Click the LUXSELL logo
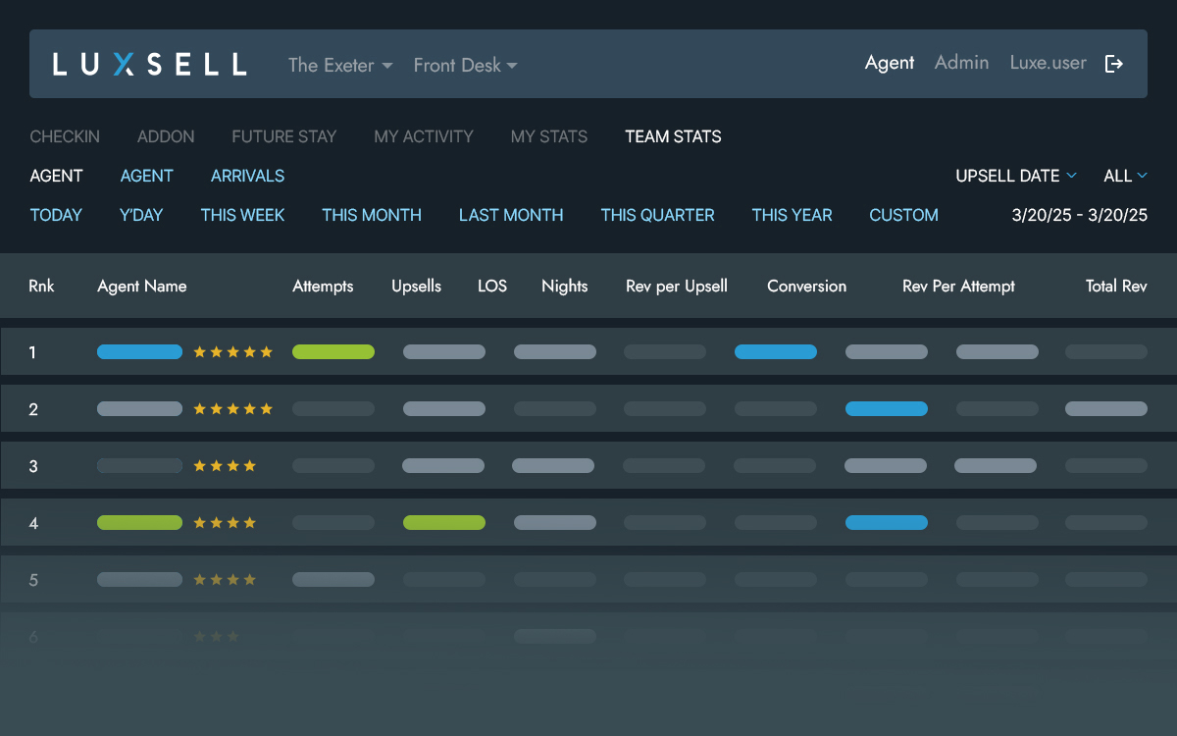Image resolution: width=1177 pixels, height=736 pixels. point(149,65)
